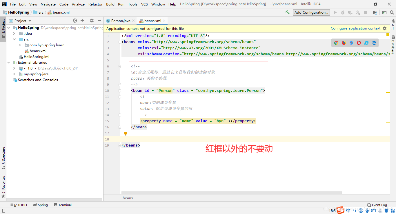This screenshot has width=396, height=214.
Task: Open the Spring tool window
Action: [40, 205]
